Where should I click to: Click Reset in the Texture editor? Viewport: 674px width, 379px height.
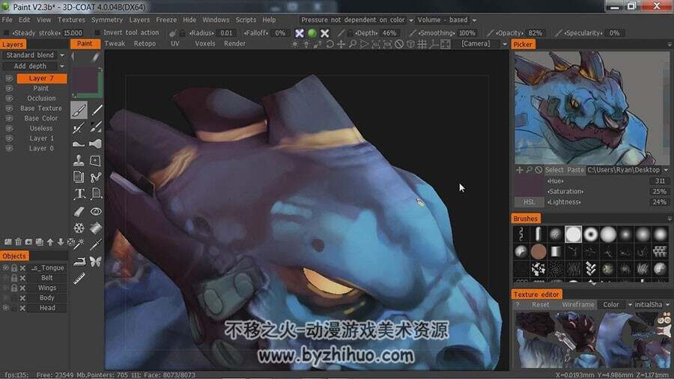point(540,304)
